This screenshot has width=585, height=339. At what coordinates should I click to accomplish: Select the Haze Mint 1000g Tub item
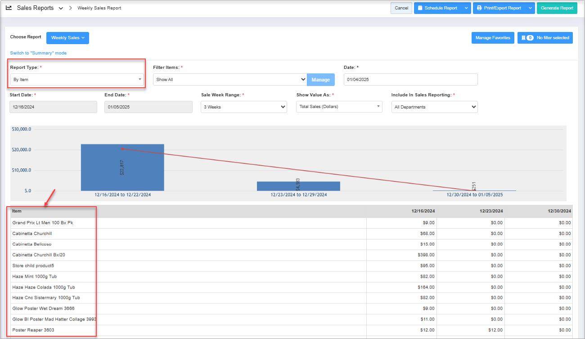click(x=35, y=276)
